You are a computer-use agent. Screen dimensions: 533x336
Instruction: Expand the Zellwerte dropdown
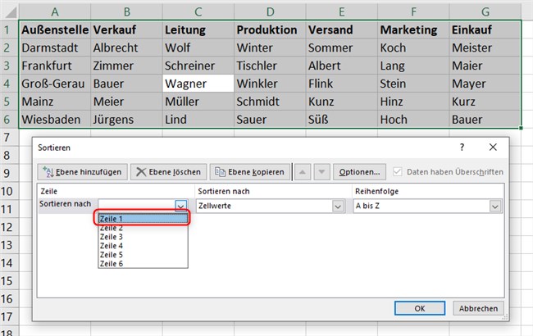click(x=338, y=207)
